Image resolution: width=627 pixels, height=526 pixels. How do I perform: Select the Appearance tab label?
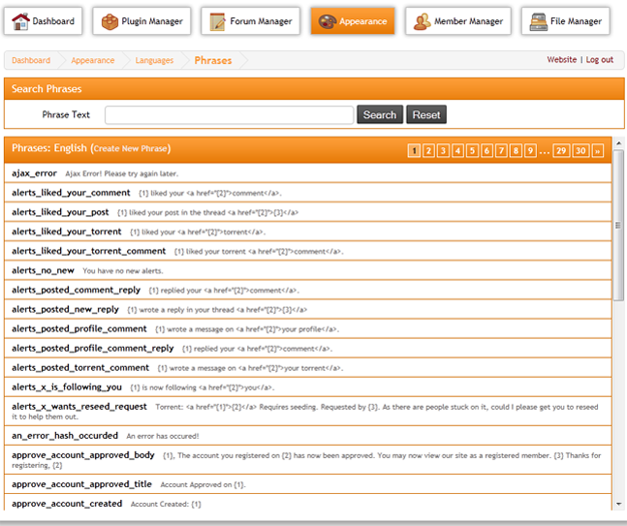(363, 21)
